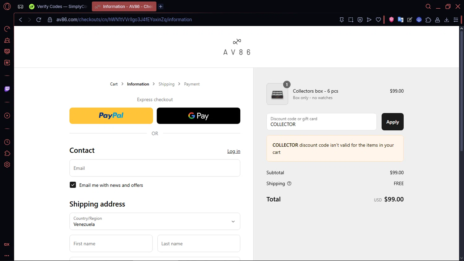Click the scrollbar down arrow
464x261 pixels.
[x=461, y=258]
